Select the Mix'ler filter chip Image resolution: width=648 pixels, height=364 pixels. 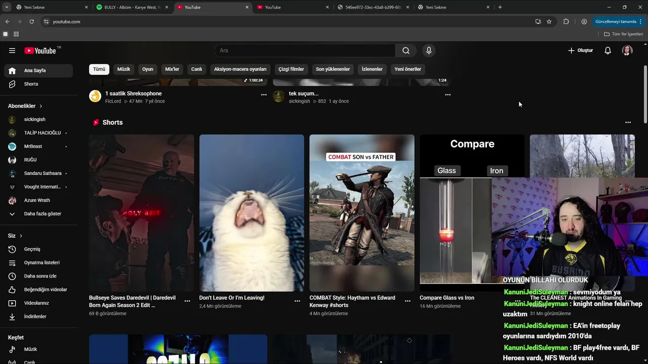pyautogui.click(x=172, y=69)
